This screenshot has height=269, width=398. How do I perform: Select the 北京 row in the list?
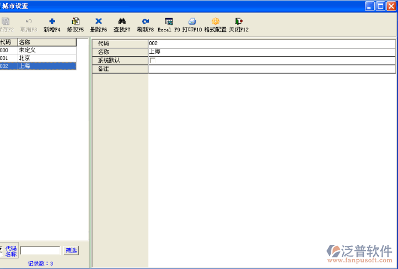click(37, 58)
